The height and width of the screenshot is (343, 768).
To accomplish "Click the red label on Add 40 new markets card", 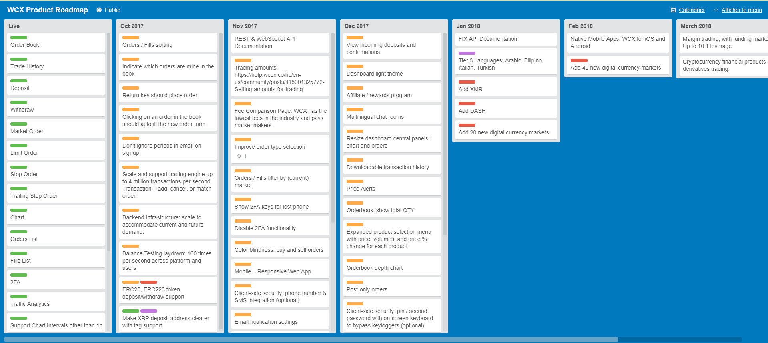I will [x=579, y=60].
